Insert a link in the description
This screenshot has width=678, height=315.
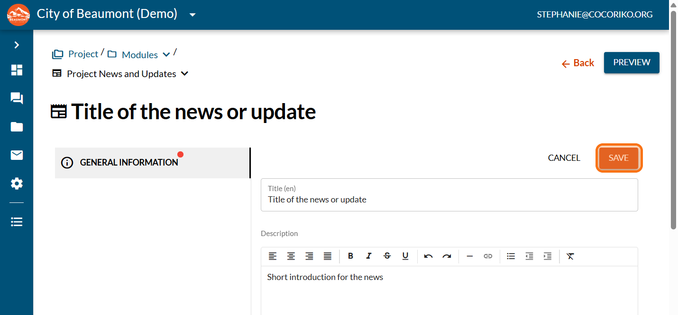tap(488, 256)
